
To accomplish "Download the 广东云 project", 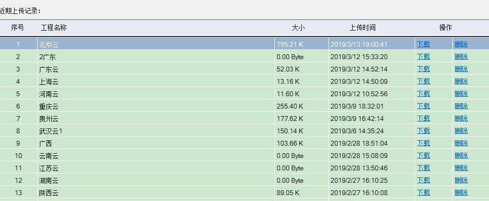I will 424,69.
